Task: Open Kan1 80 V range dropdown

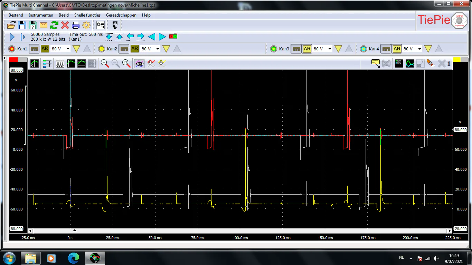Action: pyautogui.click(x=68, y=49)
